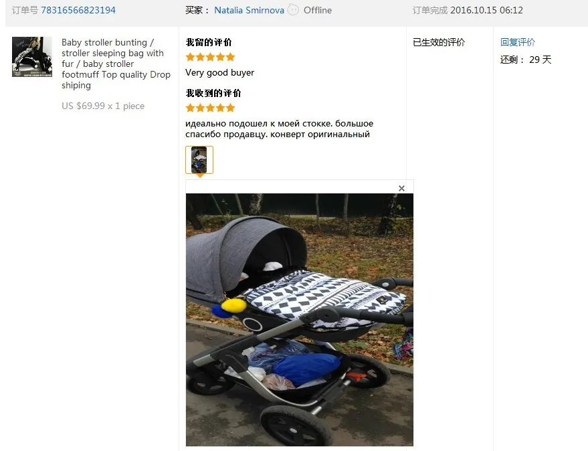Click the US $69.99 price text

pos(103,106)
